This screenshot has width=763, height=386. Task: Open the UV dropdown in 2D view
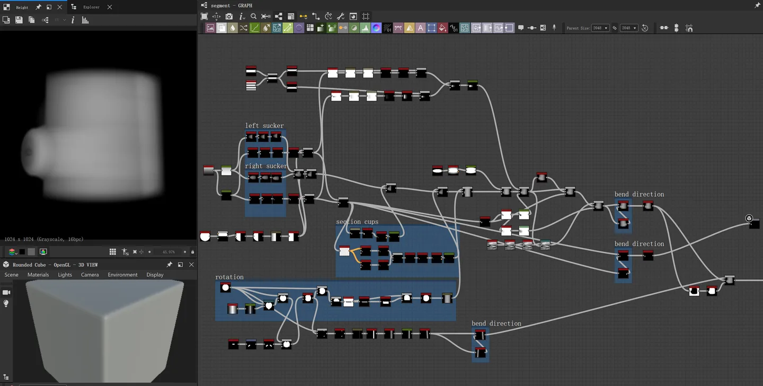60,20
